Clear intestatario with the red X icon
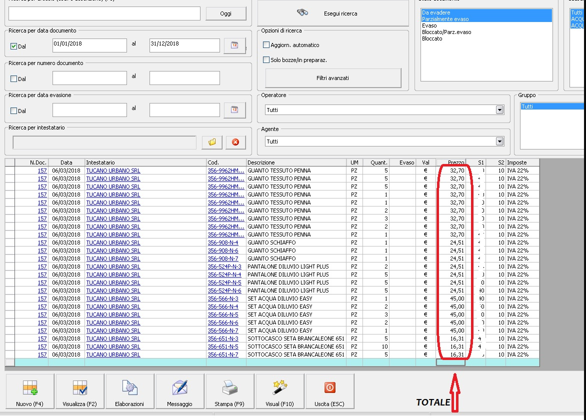 pos(235,142)
